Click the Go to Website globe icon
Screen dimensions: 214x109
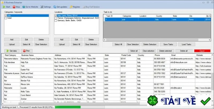(x=24, y=7)
